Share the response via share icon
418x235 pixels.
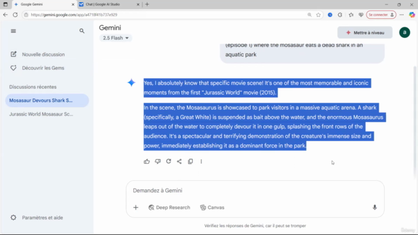coord(180,161)
